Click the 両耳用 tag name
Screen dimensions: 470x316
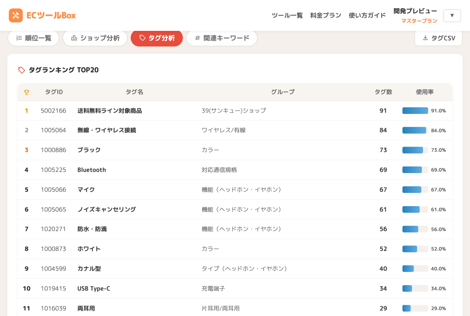pos(86,308)
